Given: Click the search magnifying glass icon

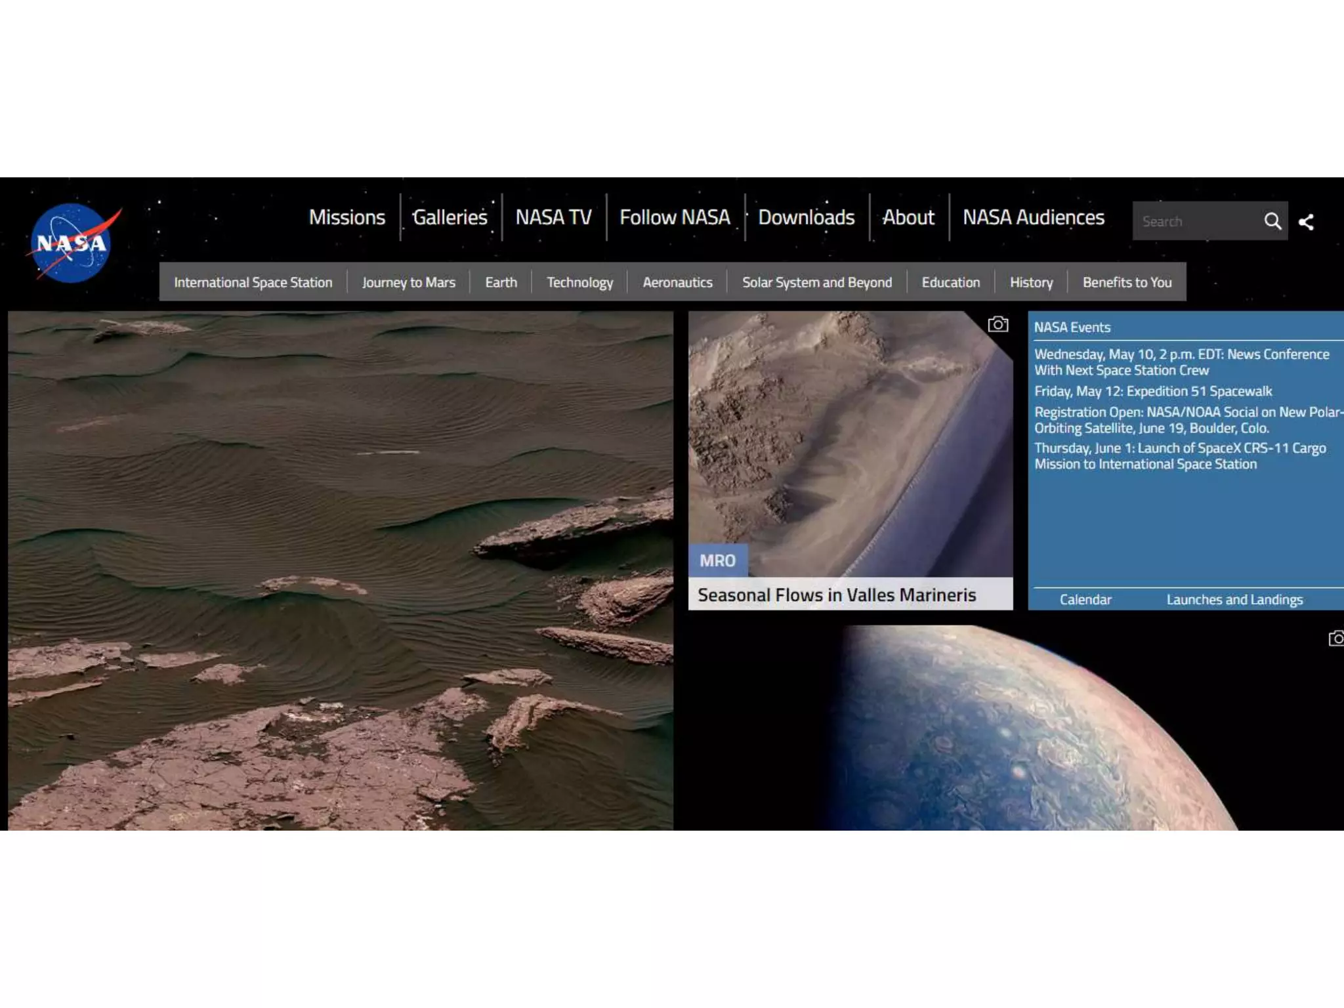Looking at the screenshot, I should point(1272,221).
